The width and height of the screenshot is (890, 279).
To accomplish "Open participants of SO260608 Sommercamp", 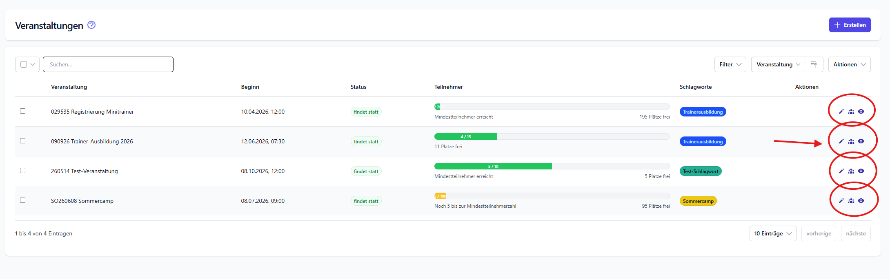I will 851,201.
